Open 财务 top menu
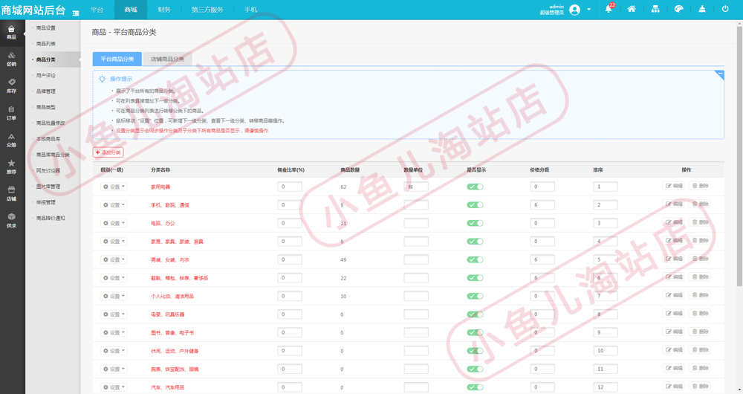This screenshot has width=743, height=394. 164,10
